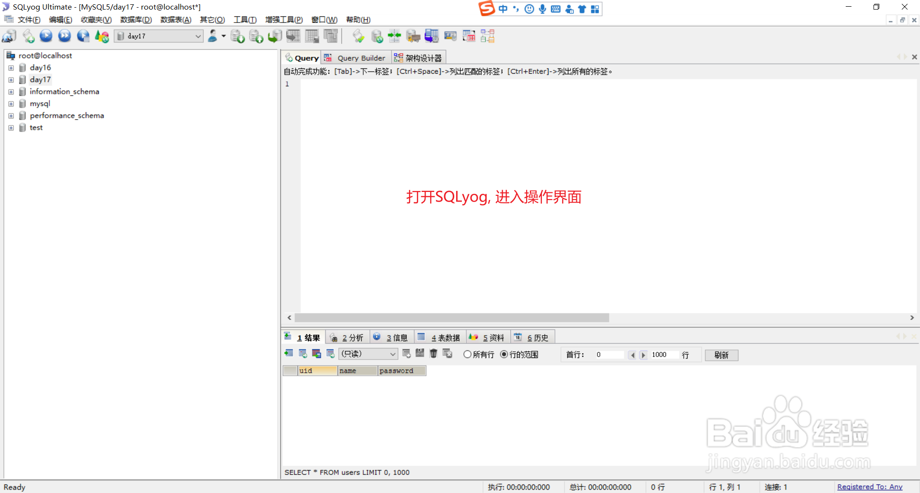Click the insert new row icon
The image size is (920, 493).
click(x=406, y=353)
